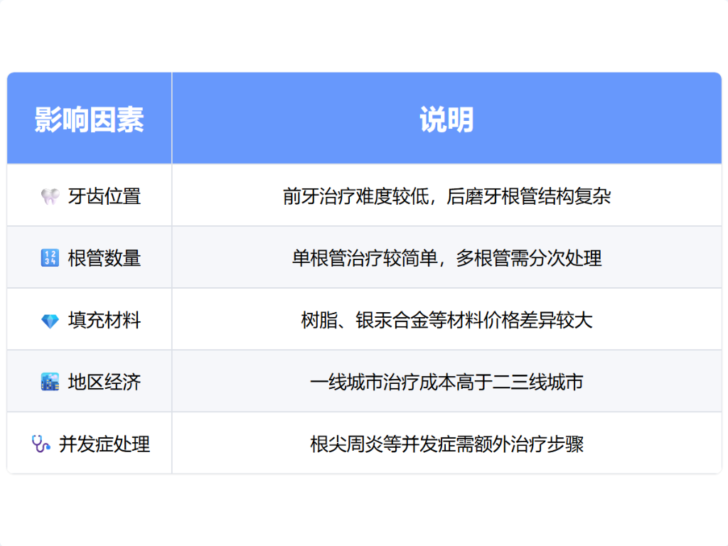Click the tooth icon beside 牙齿位置
728x546 pixels.
point(49,196)
